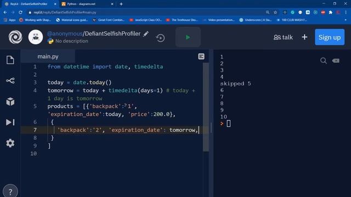Viewport: 351px width, 197px height.
Task: Close the Replit browser tab
Action: [55, 4]
